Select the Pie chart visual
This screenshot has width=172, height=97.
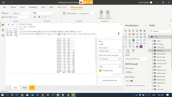click(137, 37)
